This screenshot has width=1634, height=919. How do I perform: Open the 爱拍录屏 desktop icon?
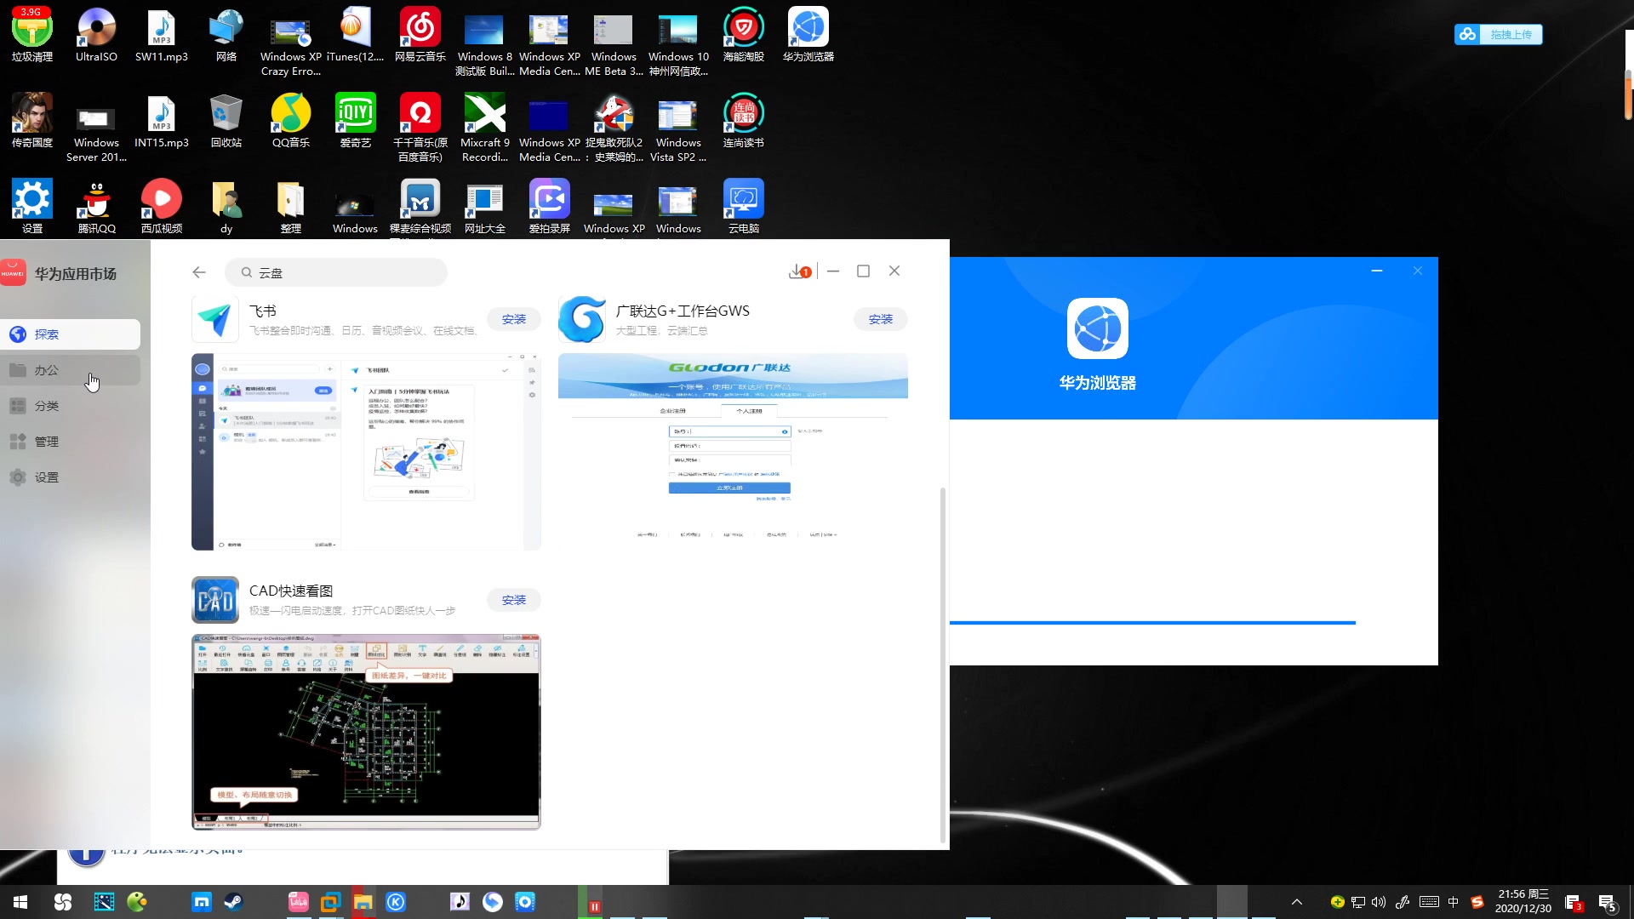pos(550,207)
